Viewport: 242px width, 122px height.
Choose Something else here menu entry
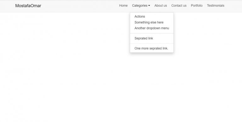pyautogui.click(x=149, y=23)
